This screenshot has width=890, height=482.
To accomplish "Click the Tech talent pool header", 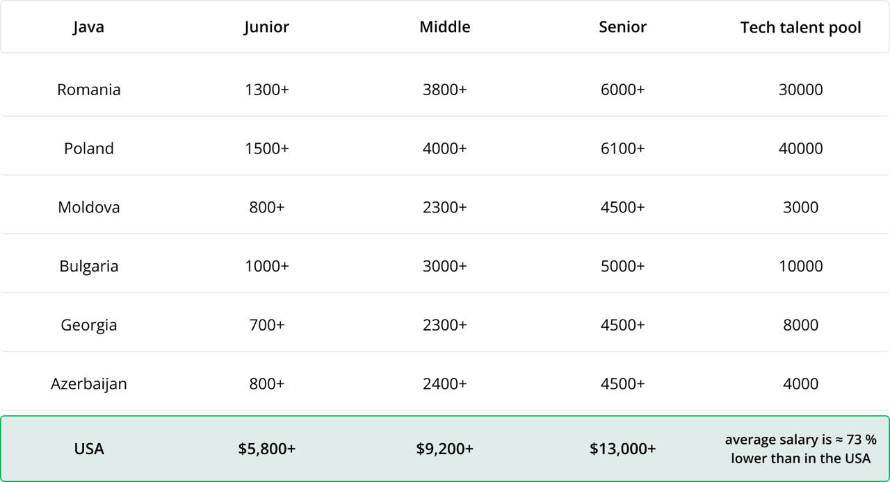I will coord(800,28).
